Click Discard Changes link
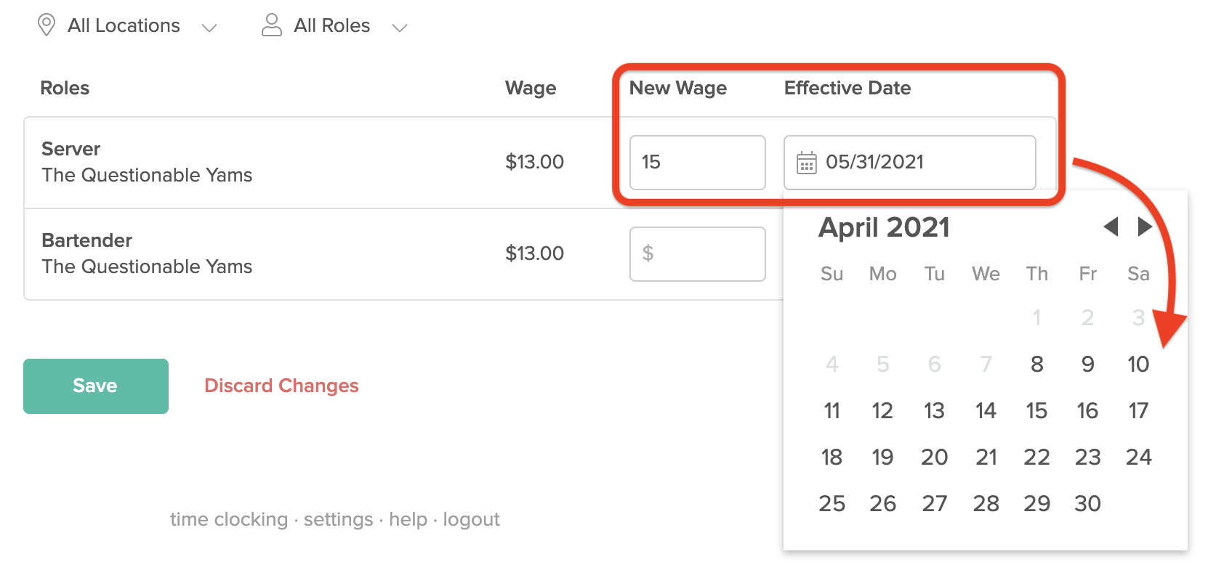The width and height of the screenshot is (1208, 578). point(281,386)
